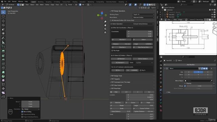Select the Move tool
Viewport: 217px width, 122px height.
click(x=3, y=21)
